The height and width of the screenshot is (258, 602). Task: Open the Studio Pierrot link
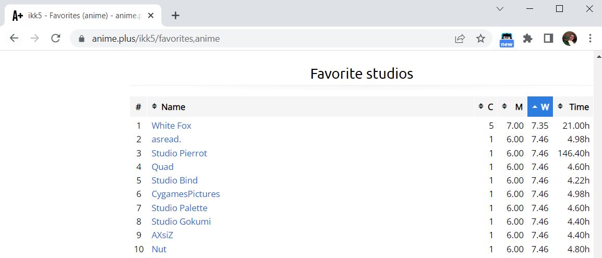[179, 153]
